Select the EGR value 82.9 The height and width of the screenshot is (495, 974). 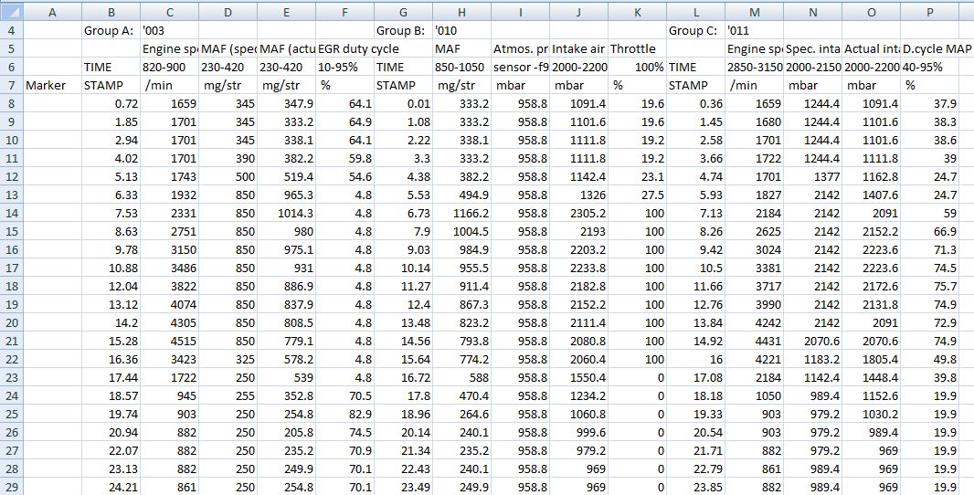click(344, 414)
